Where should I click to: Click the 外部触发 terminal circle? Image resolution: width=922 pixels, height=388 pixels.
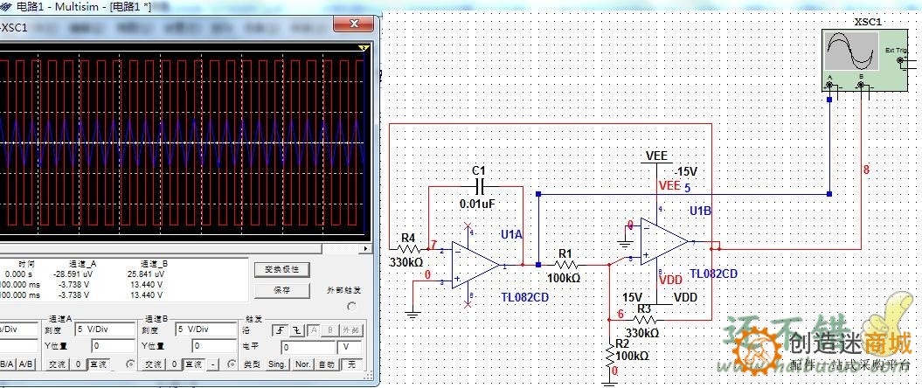click(351, 306)
